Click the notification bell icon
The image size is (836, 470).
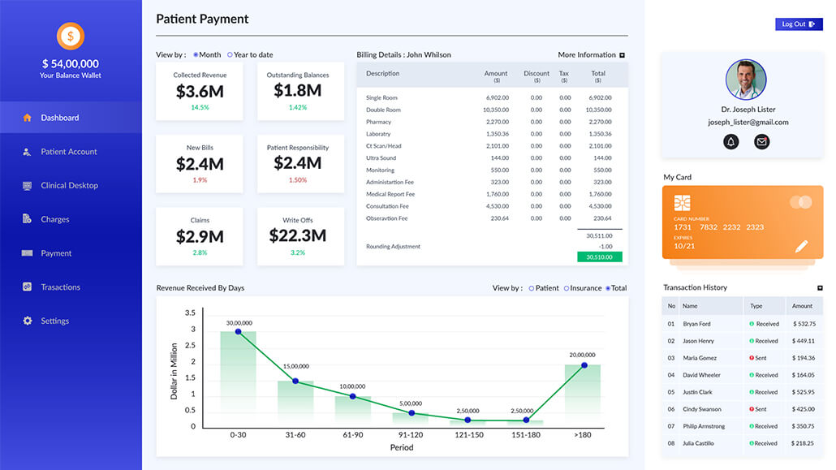[730, 140]
